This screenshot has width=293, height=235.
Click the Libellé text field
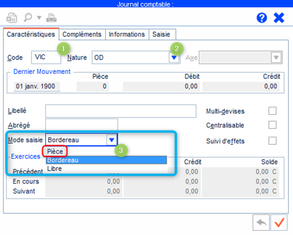pyautogui.click(x=121, y=111)
